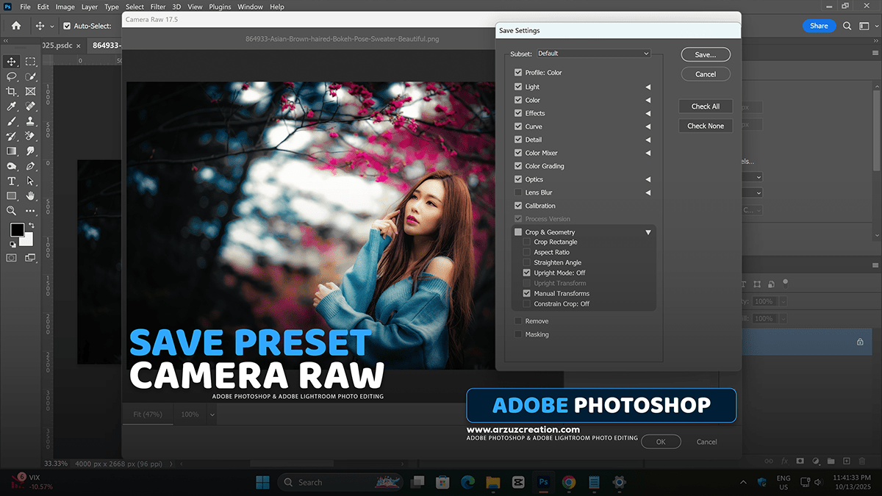Image resolution: width=882 pixels, height=496 pixels.
Task: Select the Gradient tool
Action: (x=11, y=151)
